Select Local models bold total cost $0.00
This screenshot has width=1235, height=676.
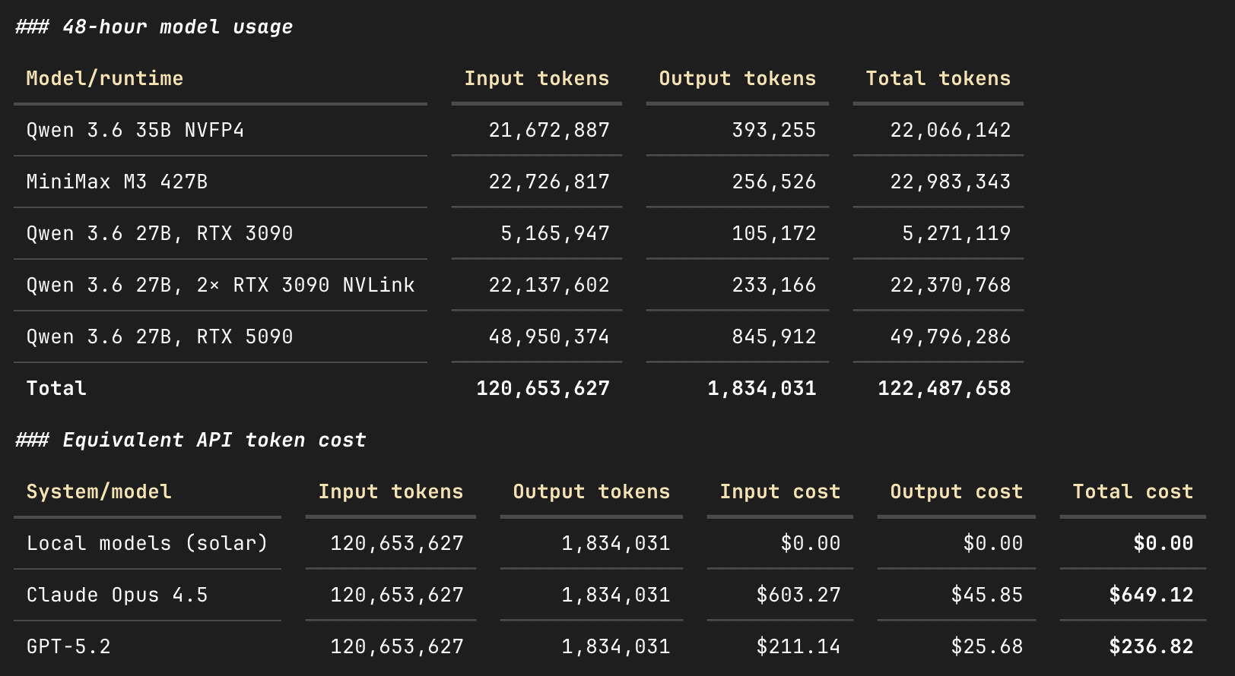pyautogui.click(x=1164, y=543)
